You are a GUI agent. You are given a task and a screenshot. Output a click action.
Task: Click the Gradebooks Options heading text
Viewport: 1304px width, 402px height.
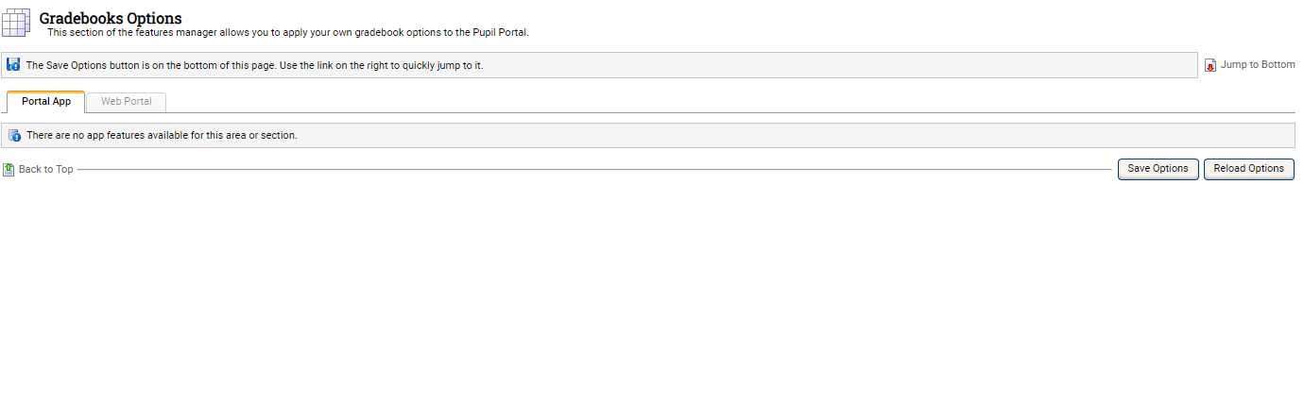pyautogui.click(x=111, y=18)
